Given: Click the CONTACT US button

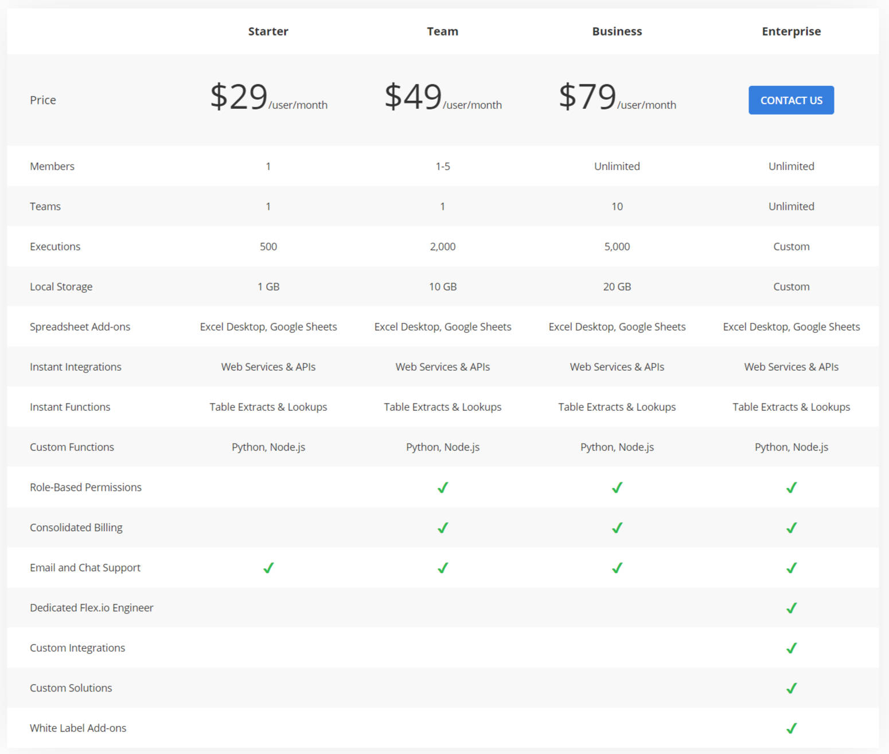Looking at the screenshot, I should pyautogui.click(x=791, y=100).
